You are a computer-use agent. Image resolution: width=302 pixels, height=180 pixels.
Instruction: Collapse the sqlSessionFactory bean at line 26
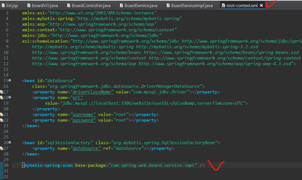10,142
